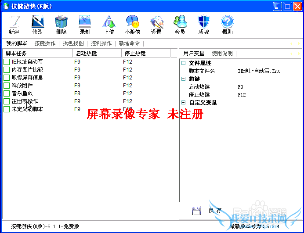304x233 pixels.
Task: Switch to the 找色找图 tab
Action: 73,43
